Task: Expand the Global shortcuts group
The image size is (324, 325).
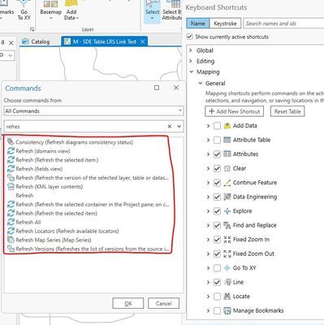Action: (191, 50)
